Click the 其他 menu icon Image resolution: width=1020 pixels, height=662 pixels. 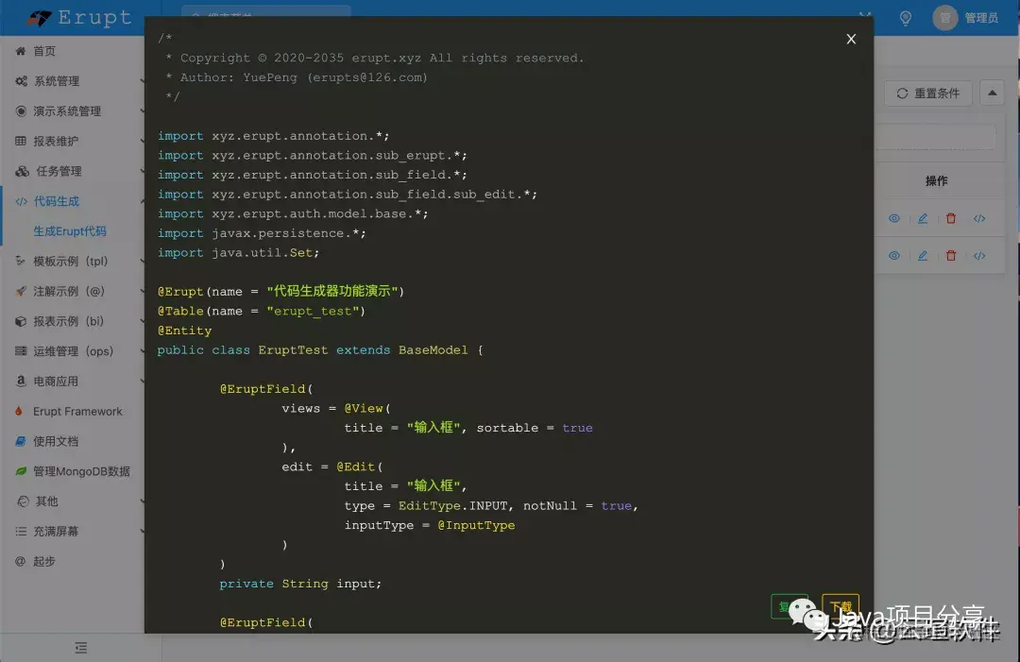coord(23,501)
